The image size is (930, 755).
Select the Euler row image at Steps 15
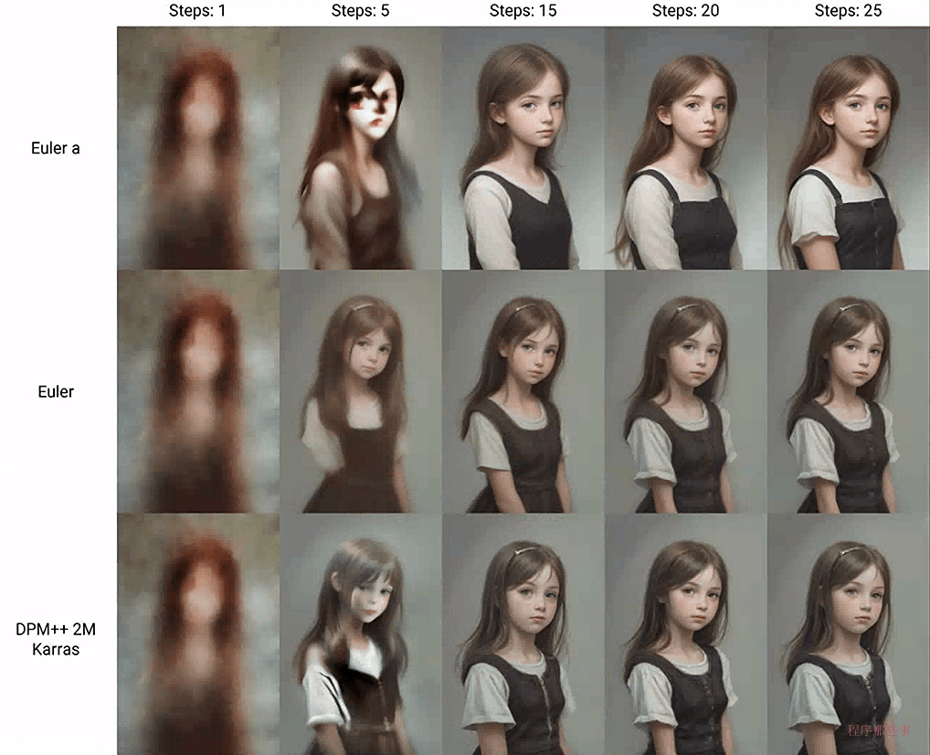pos(523,391)
